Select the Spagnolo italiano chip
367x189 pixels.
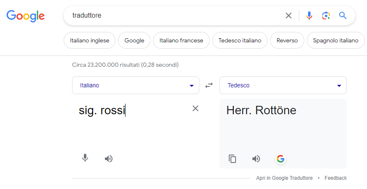click(336, 40)
